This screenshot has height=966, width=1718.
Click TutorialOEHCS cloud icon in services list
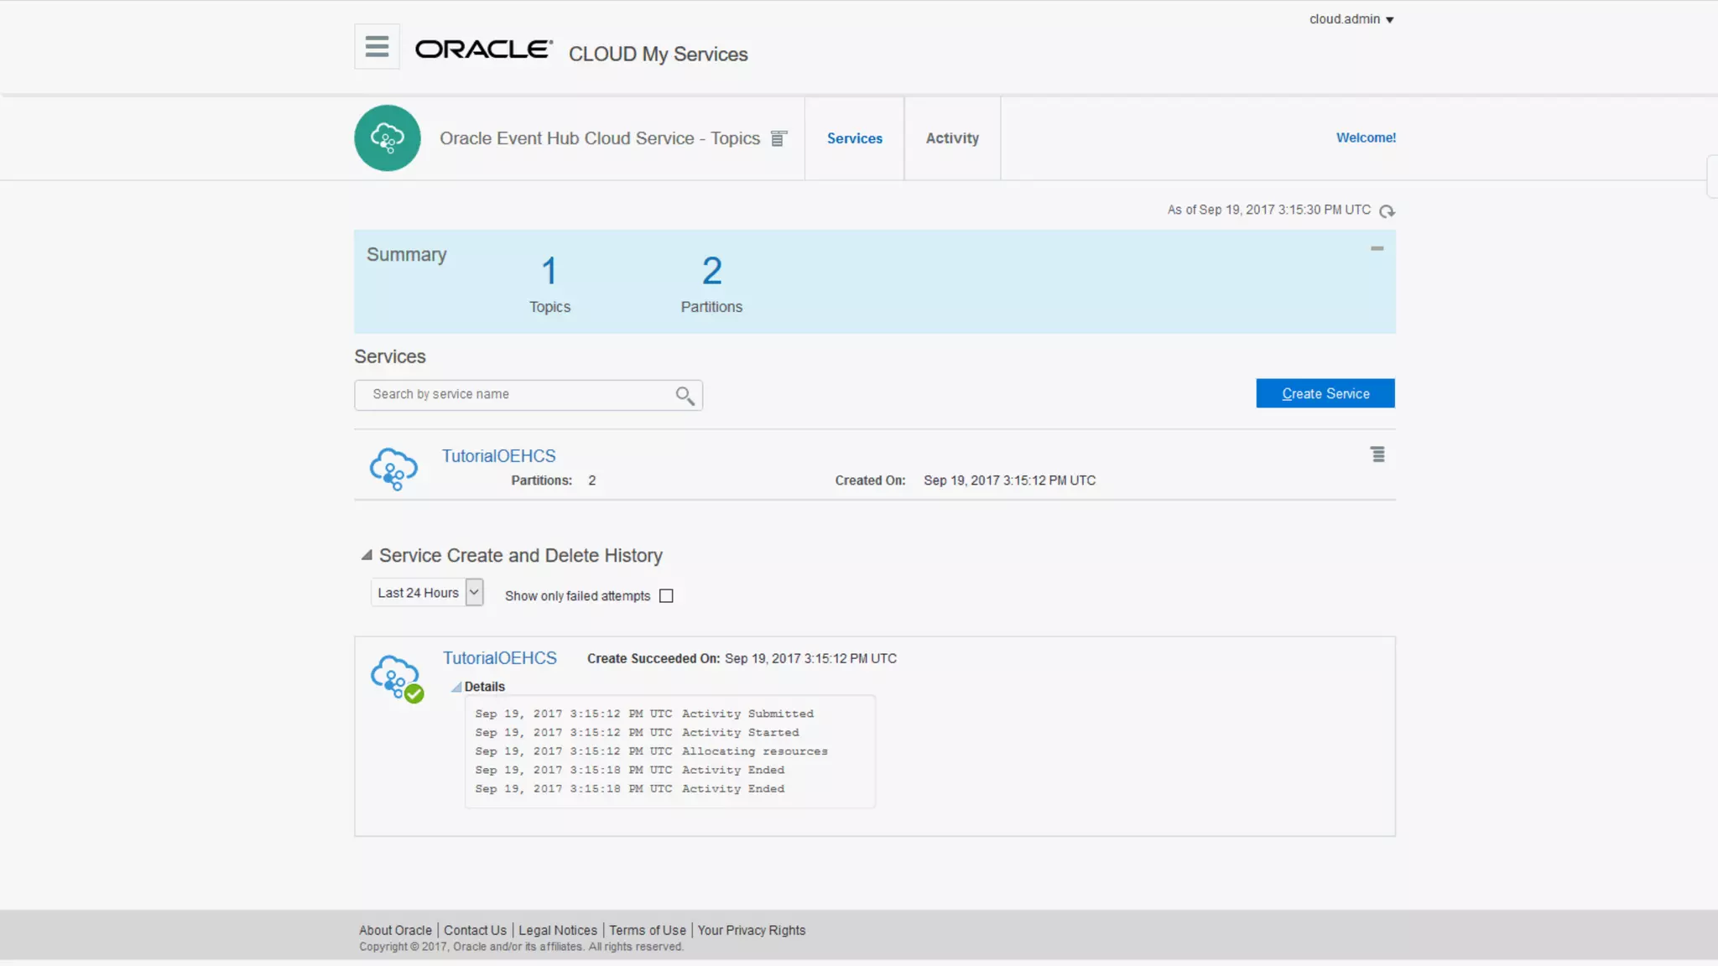tap(393, 468)
